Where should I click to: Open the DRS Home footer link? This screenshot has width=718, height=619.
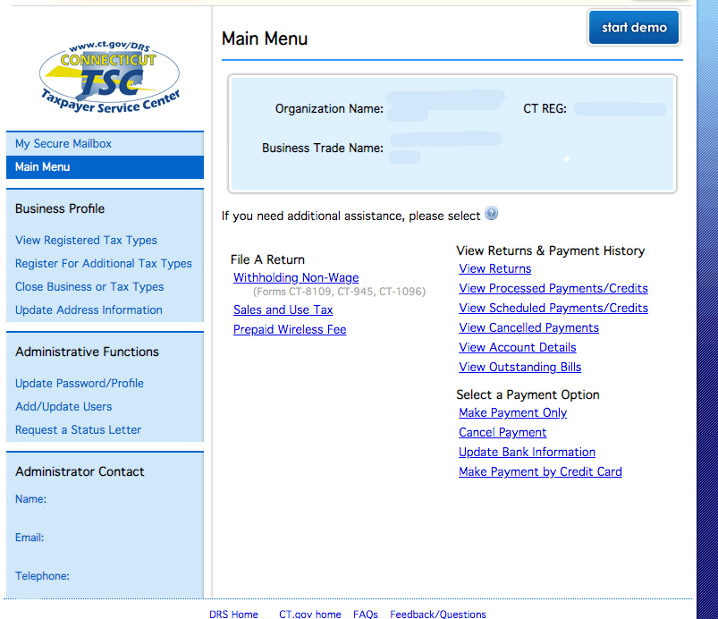point(233,615)
